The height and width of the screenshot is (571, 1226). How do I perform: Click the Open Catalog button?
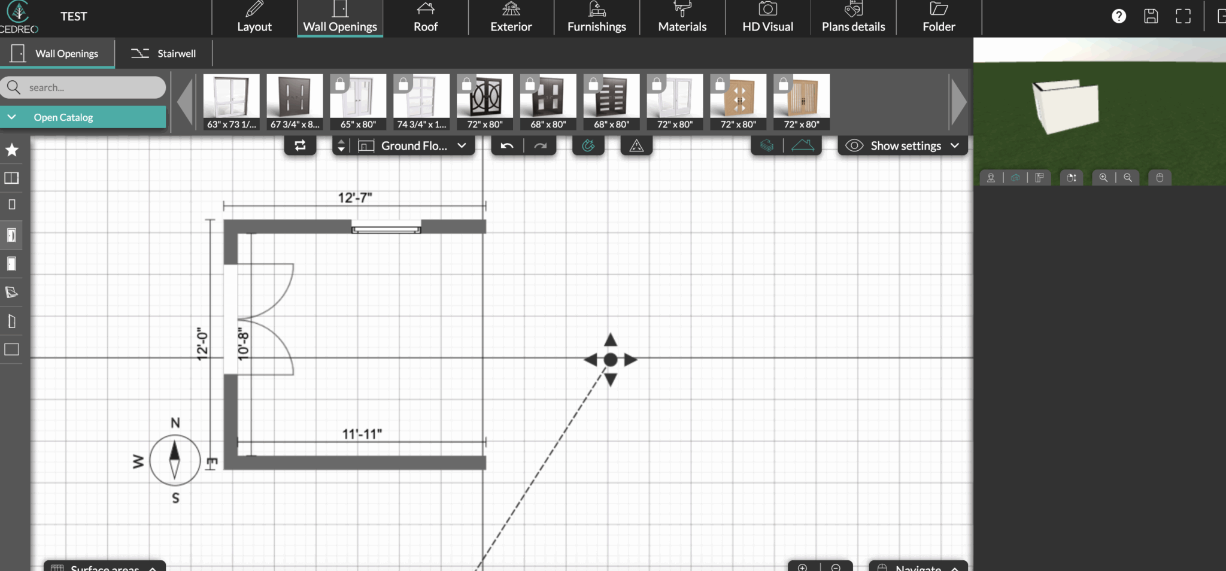tap(64, 117)
